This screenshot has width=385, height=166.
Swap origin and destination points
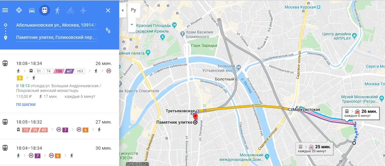pos(108,30)
